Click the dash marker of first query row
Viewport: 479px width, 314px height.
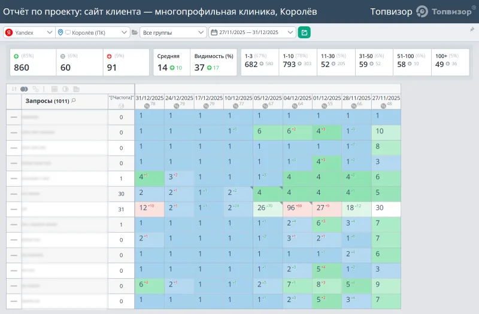point(14,117)
